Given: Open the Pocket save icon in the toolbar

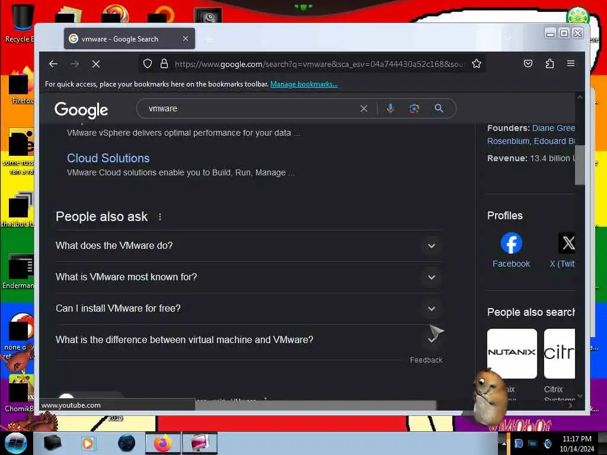Looking at the screenshot, I should [x=528, y=63].
